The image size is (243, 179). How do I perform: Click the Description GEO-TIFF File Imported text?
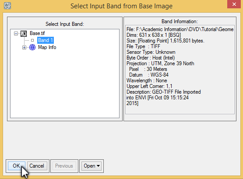(163, 92)
